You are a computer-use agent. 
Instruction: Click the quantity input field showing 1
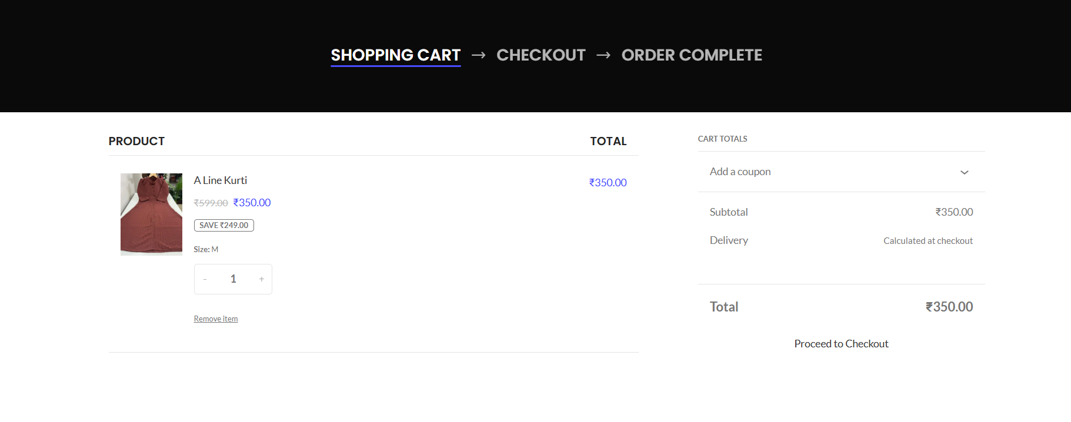(x=233, y=279)
